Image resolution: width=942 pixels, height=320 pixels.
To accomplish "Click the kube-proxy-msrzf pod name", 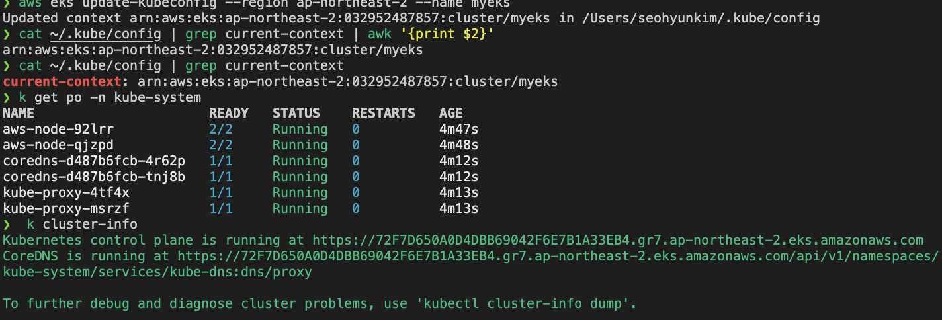I will click(66, 208).
